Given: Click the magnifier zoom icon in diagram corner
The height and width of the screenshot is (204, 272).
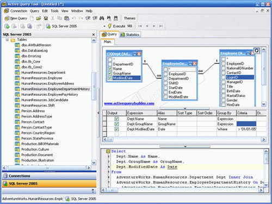Looking at the screenshot, I should coord(257,51).
